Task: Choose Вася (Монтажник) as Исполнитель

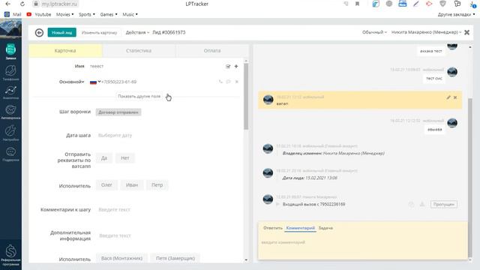Action: point(121,258)
